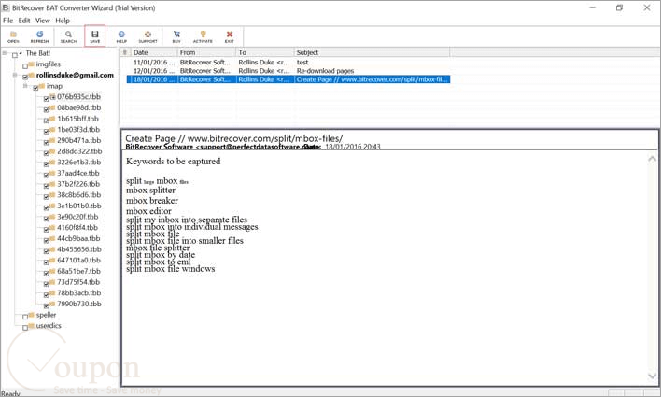Open Help from the toolbar

click(x=121, y=36)
